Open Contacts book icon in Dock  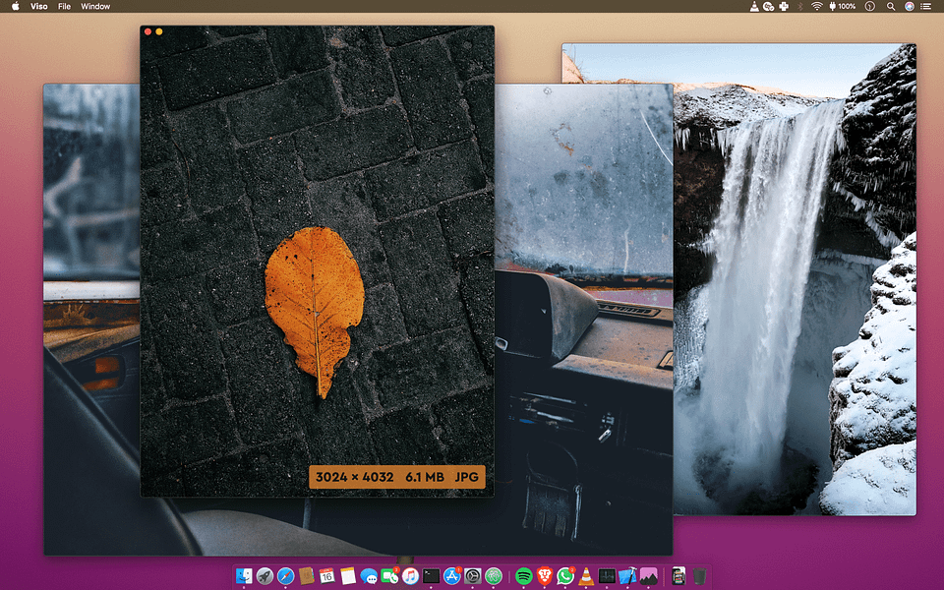[x=307, y=576]
